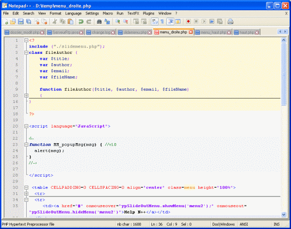Click the save recorded macro icon

(220, 21)
